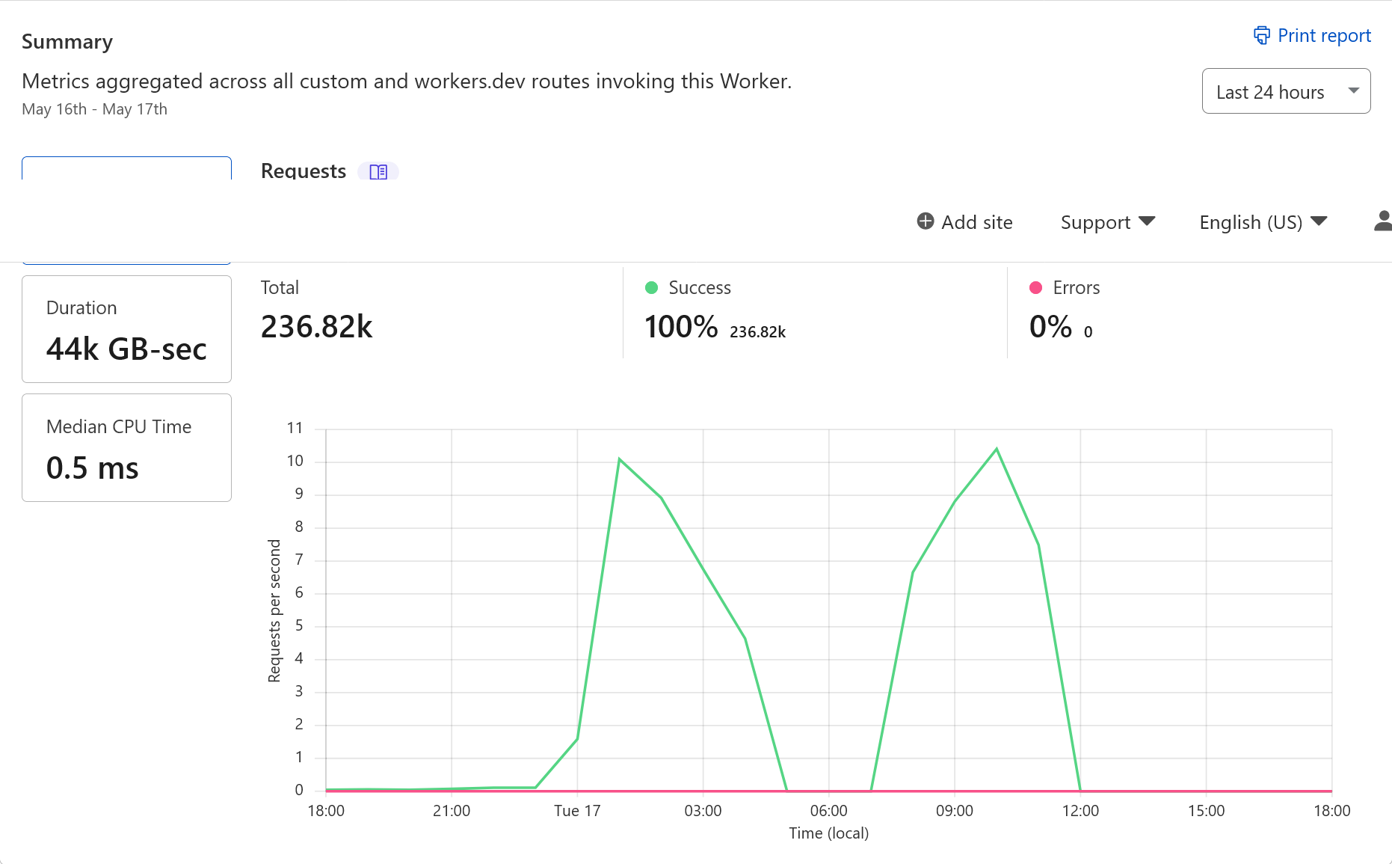The width and height of the screenshot is (1392, 864).
Task: Click the Total 236.82k value
Action: coord(316,327)
